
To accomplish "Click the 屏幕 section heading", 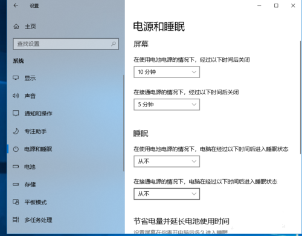I will point(141,44).
